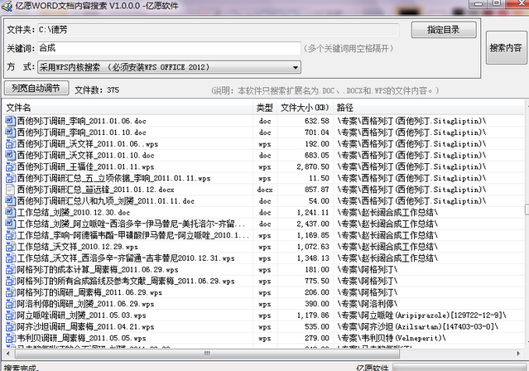Click doc icon of 西他列汀调研汇总八和九项_刘赟 file
Screen dimensions: 529x371
coord(11,201)
